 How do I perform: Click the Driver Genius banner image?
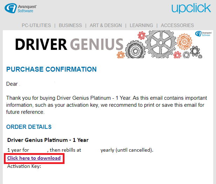108,44
